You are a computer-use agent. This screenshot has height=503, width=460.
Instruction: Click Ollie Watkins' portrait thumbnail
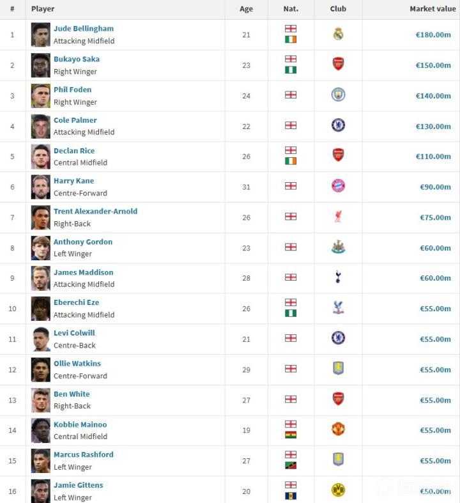41,369
